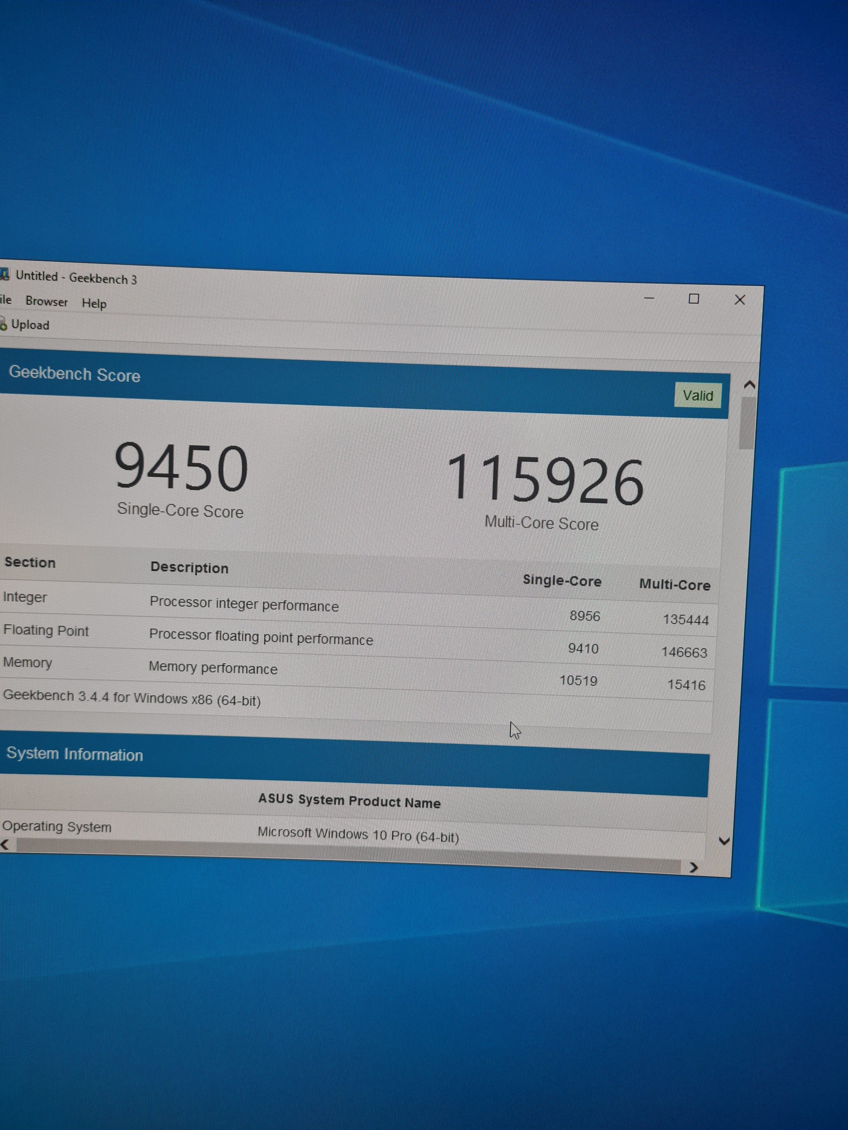This screenshot has width=848, height=1130.
Task: Open the Browser menu
Action: [47, 301]
